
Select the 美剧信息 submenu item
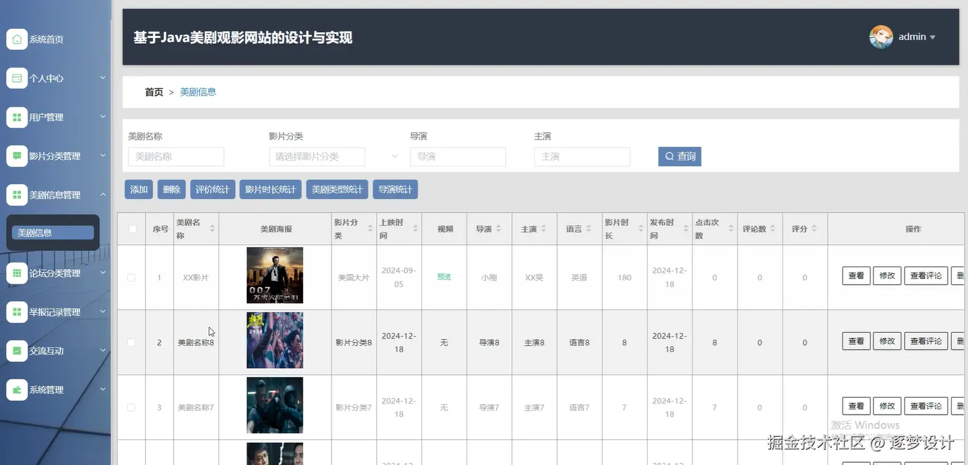tap(53, 232)
